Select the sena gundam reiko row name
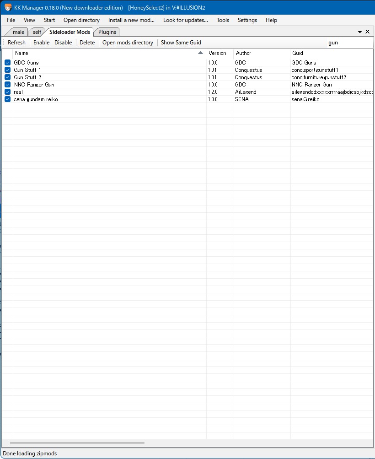The image size is (375, 459). pyautogui.click(x=36, y=99)
